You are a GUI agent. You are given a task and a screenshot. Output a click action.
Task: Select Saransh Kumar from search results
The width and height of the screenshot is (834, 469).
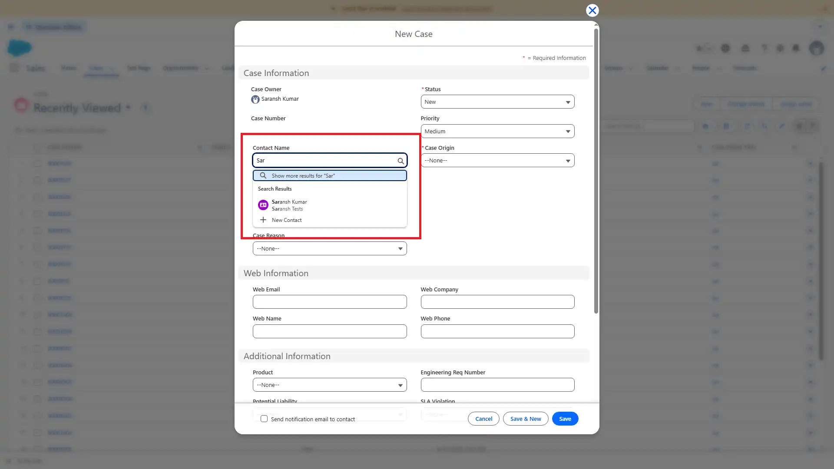(330, 205)
